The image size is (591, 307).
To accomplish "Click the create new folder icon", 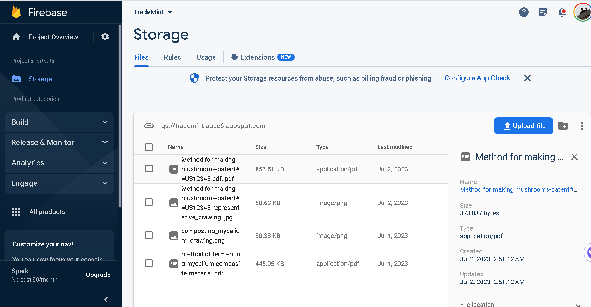I will click(x=563, y=126).
